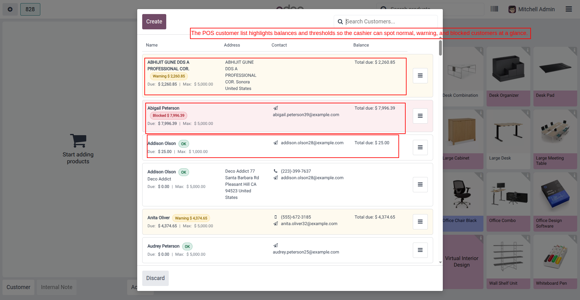This screenshot has width=580, height=300.
Task: Open menu for Audrey Peterson customer
Action: click(x=420, y=250)
